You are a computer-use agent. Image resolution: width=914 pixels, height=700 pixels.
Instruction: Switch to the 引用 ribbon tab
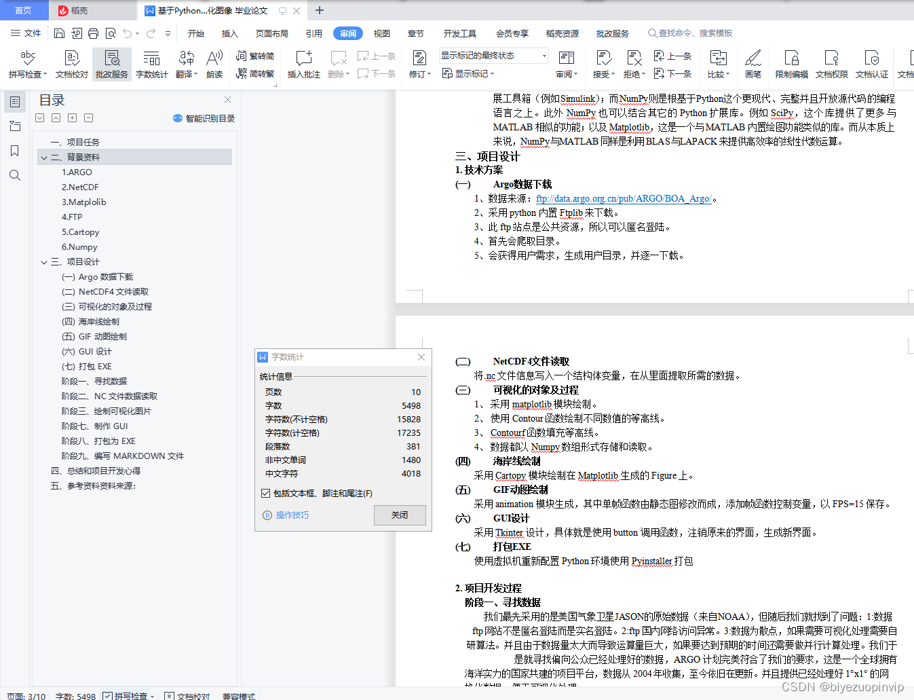pyautogui.click(x=314, y=33)
